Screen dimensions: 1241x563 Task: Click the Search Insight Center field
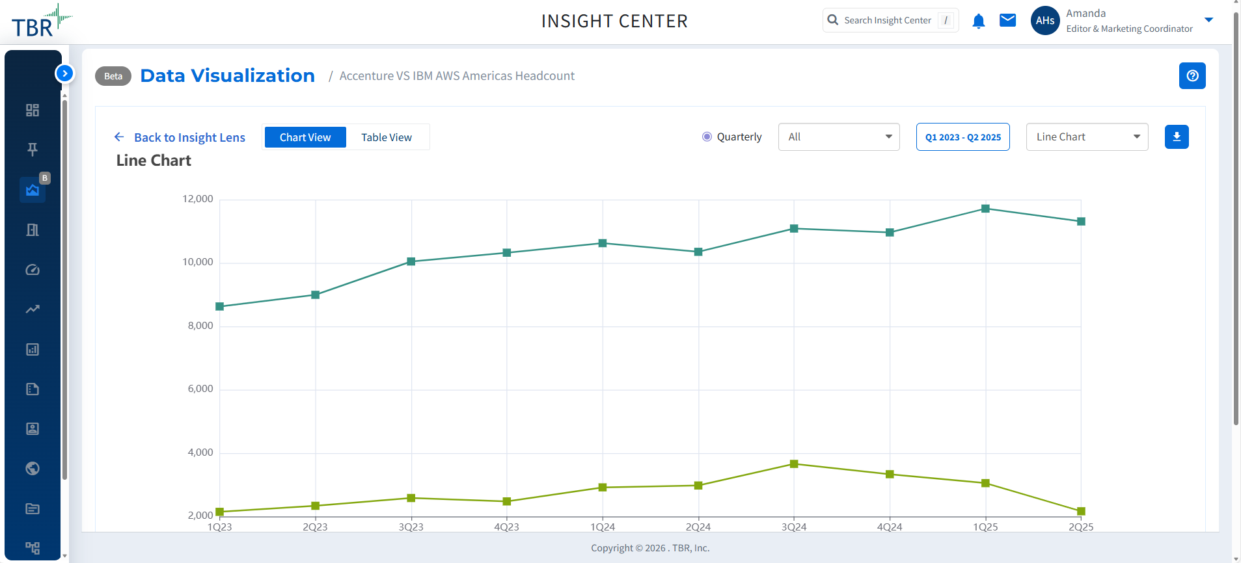[x=889, y=21]
